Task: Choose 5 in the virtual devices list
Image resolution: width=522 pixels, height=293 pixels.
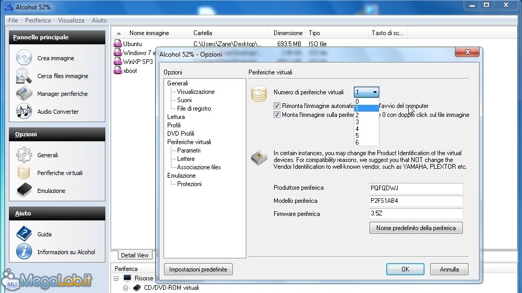Action: click(366, 136)
